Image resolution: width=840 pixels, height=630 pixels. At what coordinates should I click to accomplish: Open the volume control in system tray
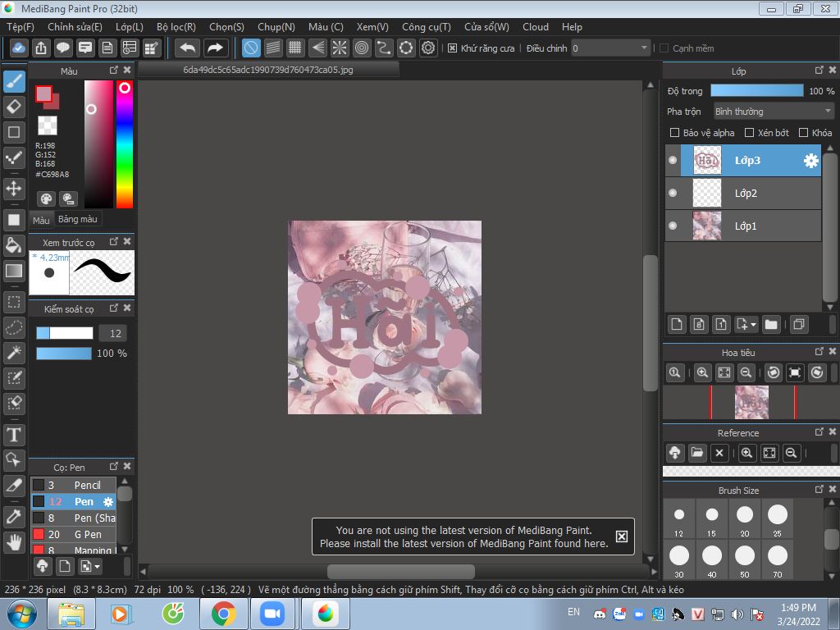(737, 614)
